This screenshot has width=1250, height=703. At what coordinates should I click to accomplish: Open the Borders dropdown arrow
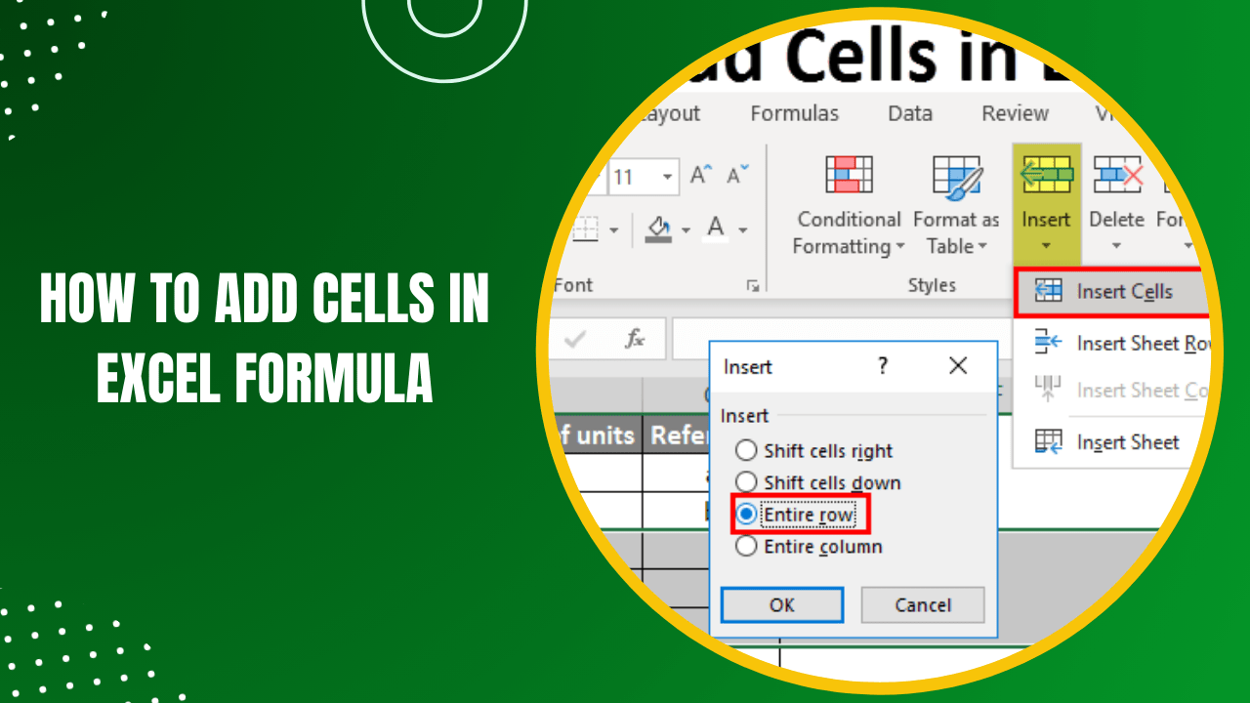point(615,229)
